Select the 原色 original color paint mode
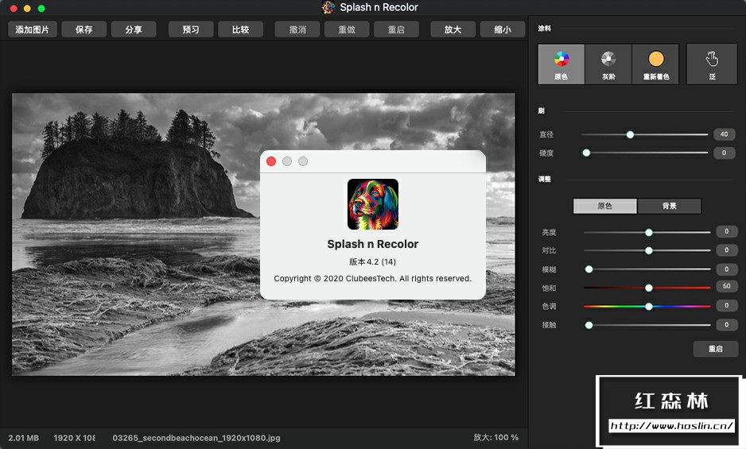 click(561, 64)
